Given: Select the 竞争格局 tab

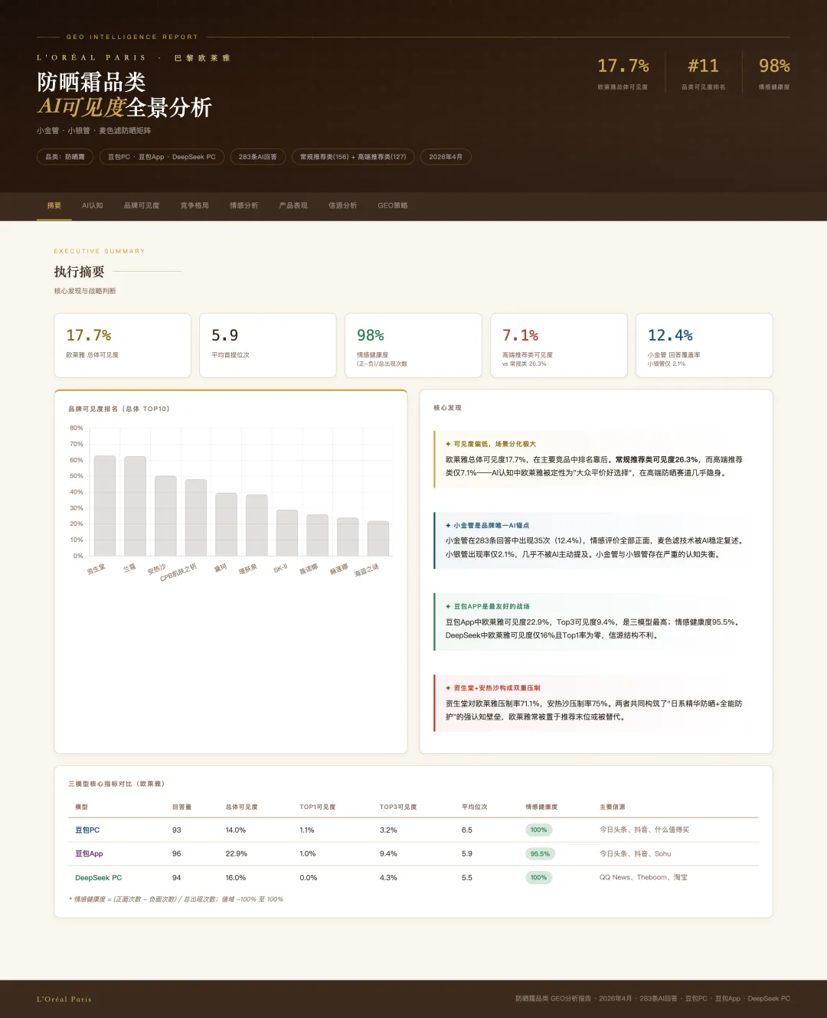Looking at the screenshot, I should [194, 206].
